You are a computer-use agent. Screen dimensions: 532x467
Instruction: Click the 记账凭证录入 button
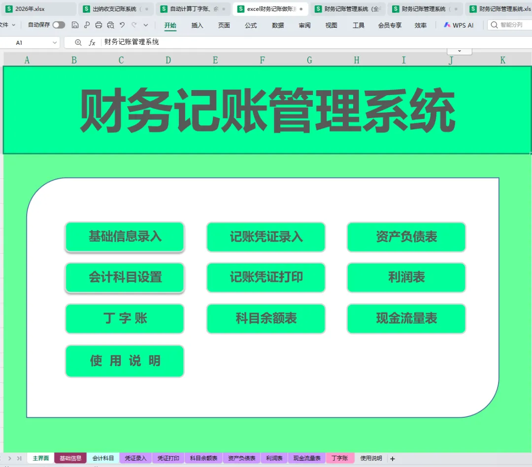click(x=266, y=237)
